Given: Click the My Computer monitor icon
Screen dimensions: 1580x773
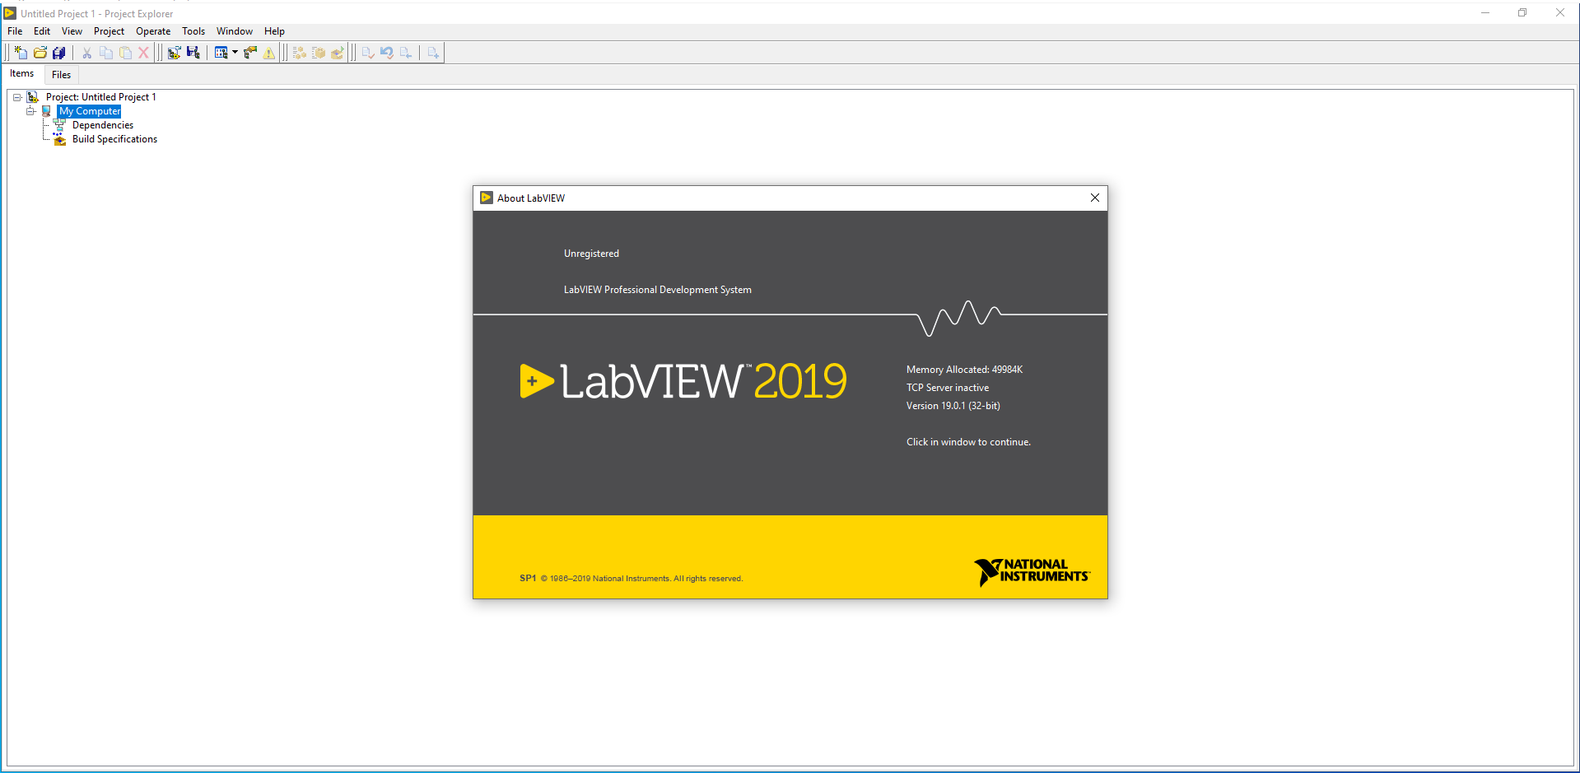Looking at the screenshot, I should click(x=47, y=111).
